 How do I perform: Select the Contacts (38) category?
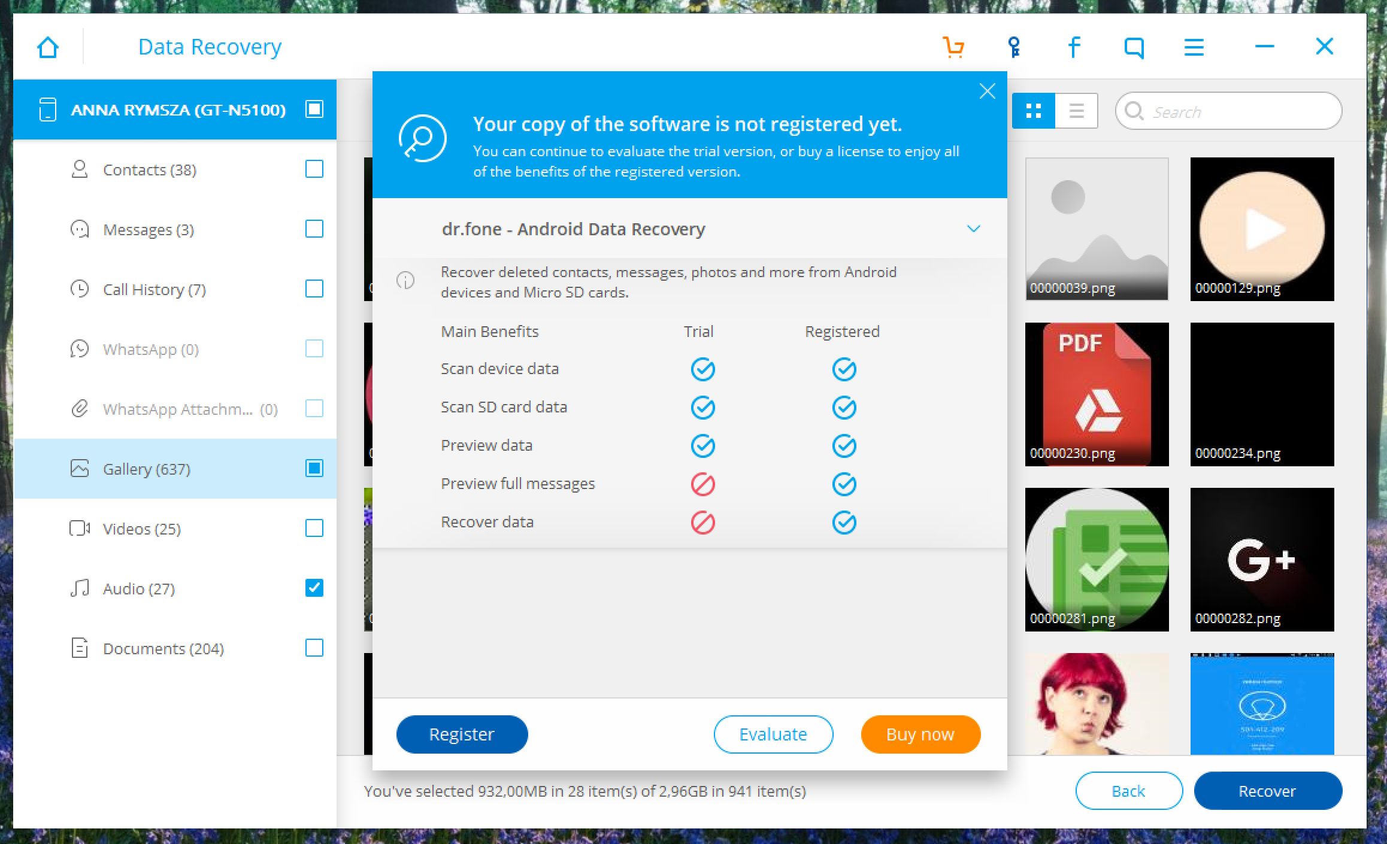(x=175, y=169)
